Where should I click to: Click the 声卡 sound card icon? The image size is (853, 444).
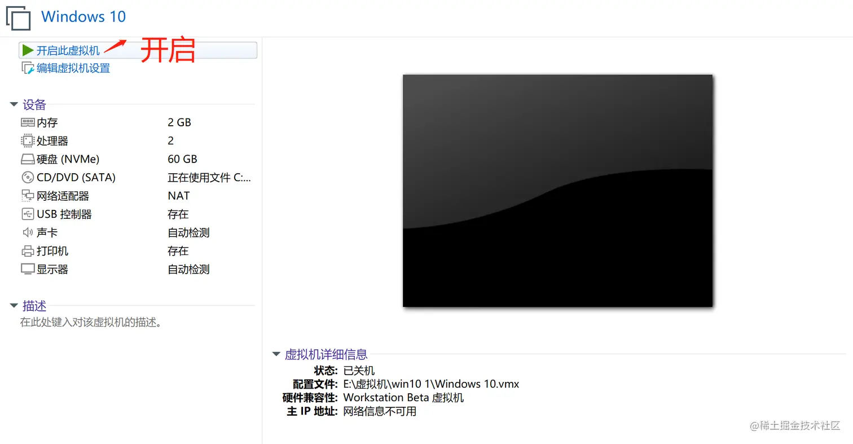28,232
